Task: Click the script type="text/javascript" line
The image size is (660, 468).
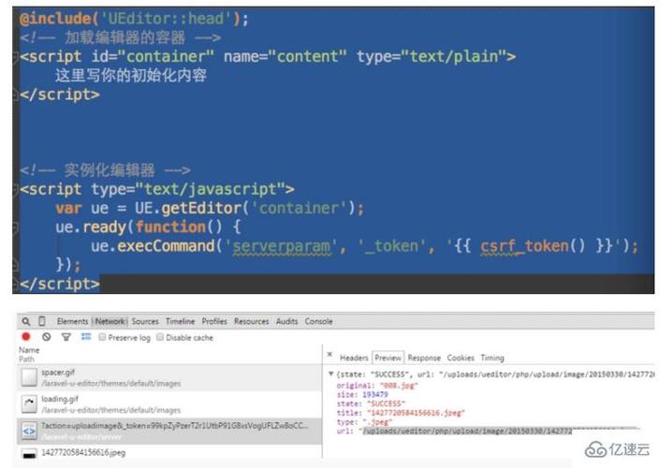Action: [x=157, y=189]
